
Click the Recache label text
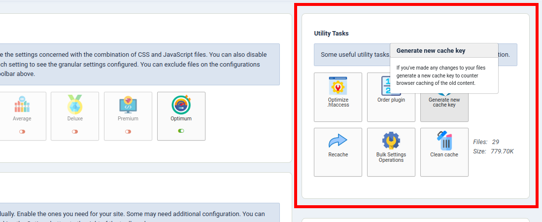pos(338,154)
